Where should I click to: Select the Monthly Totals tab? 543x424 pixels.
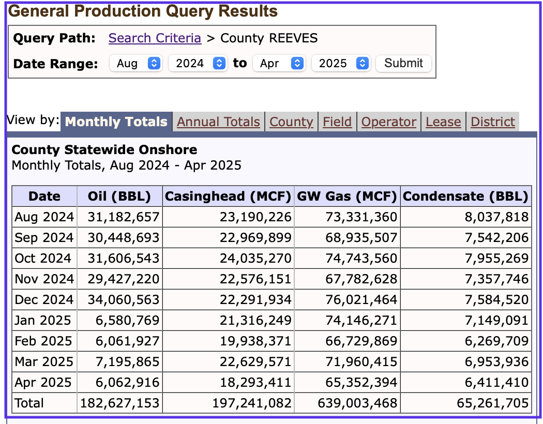[x=116, y=122]
